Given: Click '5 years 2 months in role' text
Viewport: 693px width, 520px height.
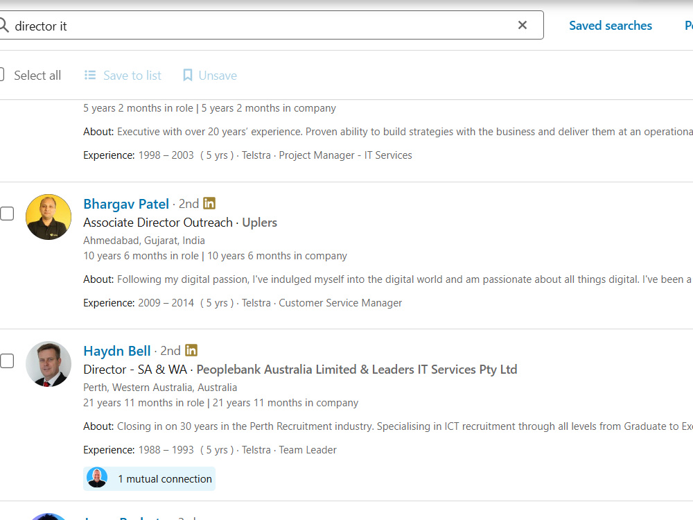Looking at the screenshot, I should pyautogui.click(x=138, y=108).
